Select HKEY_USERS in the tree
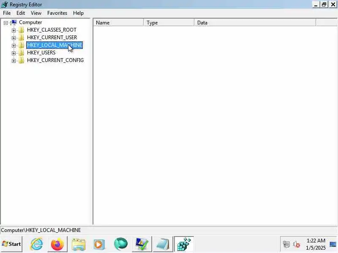 41,53
